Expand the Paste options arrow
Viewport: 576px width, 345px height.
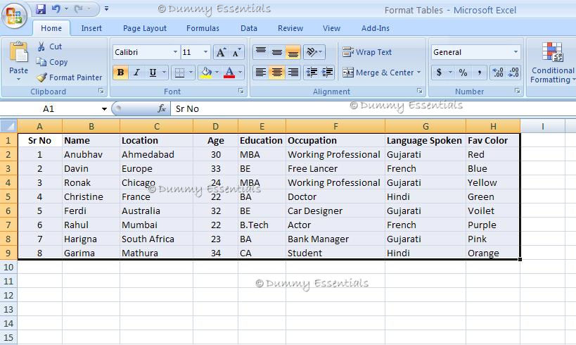(18, 79)
